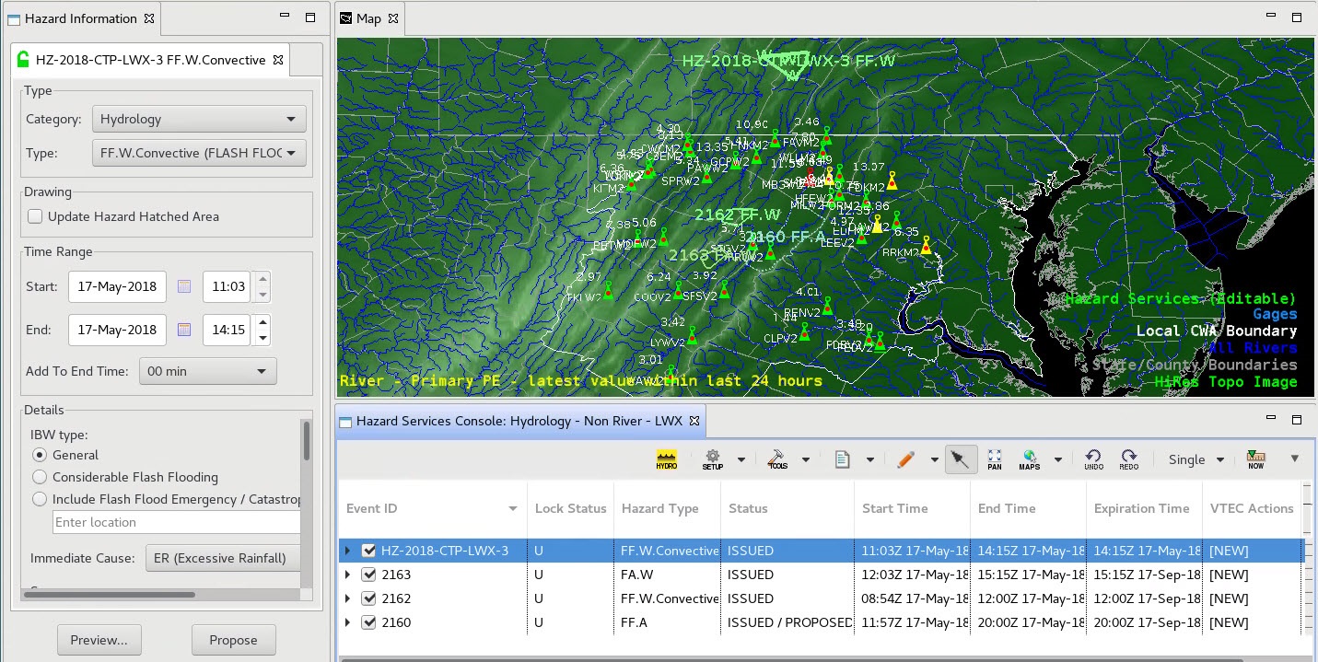Viewport: 1318px width, 662px height.
Task: Minimize the Hazard Information panel
Action: [x=286, y=17]
